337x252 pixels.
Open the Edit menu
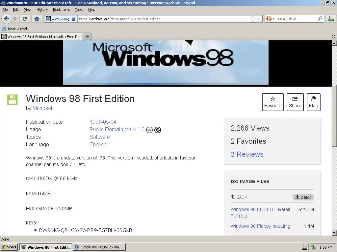click(16, 10)
